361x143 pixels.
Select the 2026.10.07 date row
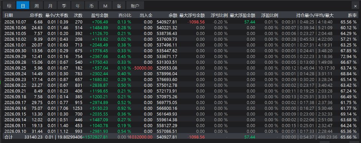[x=180, y=22]
